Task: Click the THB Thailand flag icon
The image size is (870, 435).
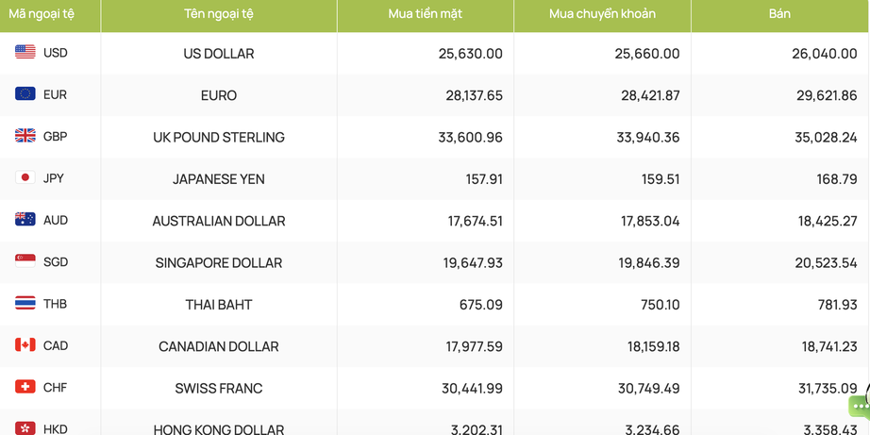Action: tap(25, 303)
